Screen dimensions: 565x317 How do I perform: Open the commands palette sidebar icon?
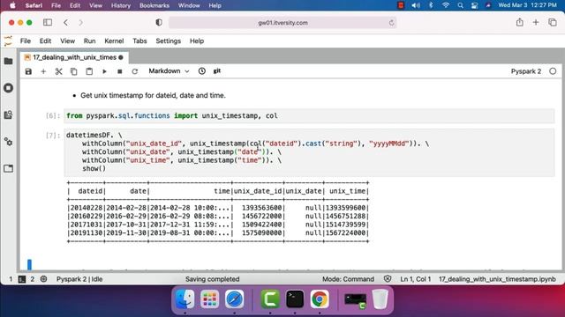tap(8, 115)
